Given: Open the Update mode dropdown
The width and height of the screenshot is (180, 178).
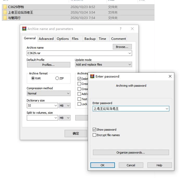Looking at the screenshot, I should click(103, 65).
